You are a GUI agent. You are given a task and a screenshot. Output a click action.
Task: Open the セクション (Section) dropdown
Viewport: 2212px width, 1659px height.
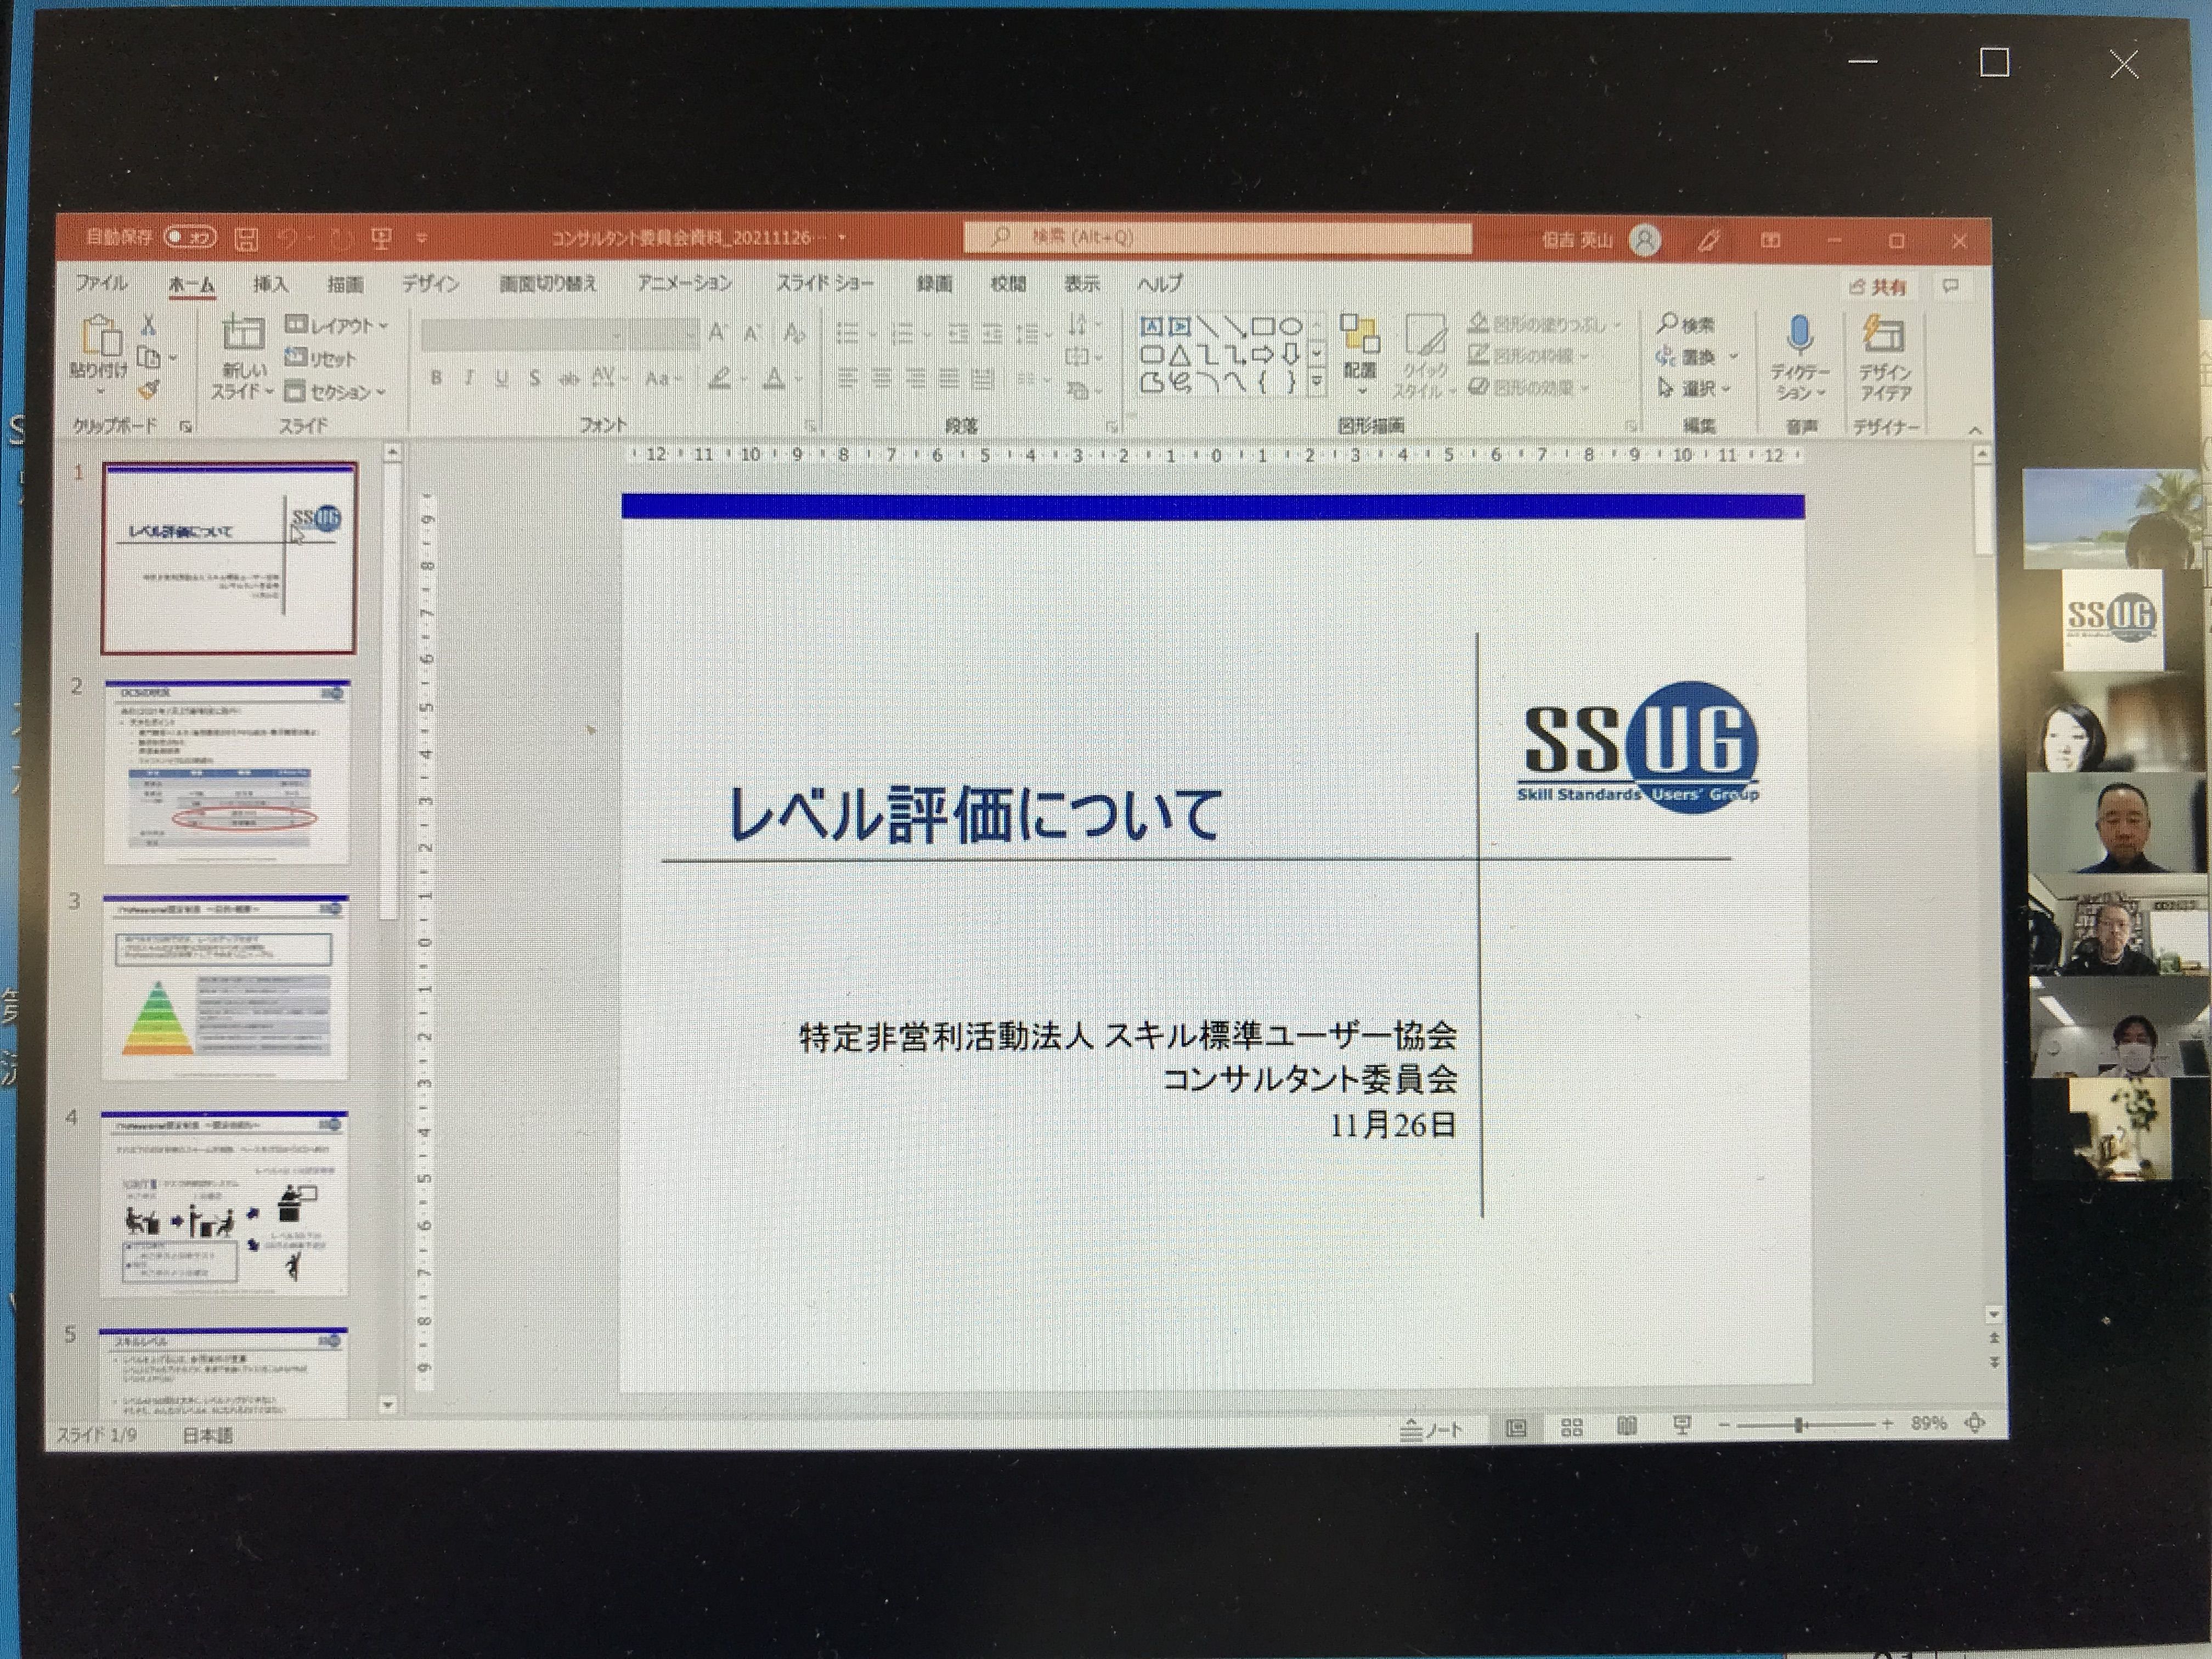[x=335, y=391]
